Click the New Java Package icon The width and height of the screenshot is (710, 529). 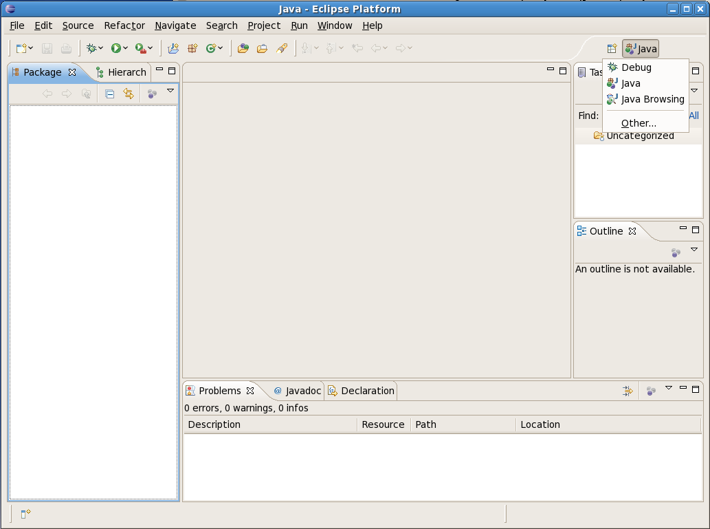click(192, 48)
